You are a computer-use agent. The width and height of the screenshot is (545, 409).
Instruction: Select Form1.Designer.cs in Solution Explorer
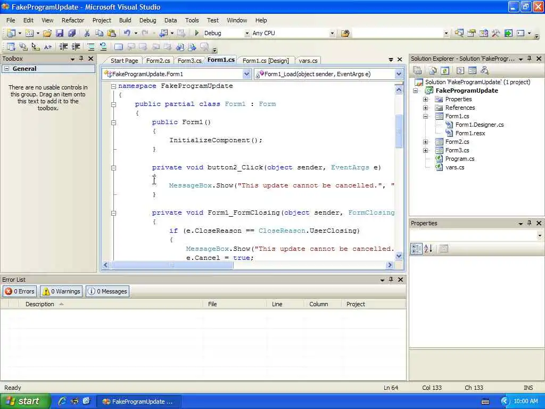[x=480, y=125]
